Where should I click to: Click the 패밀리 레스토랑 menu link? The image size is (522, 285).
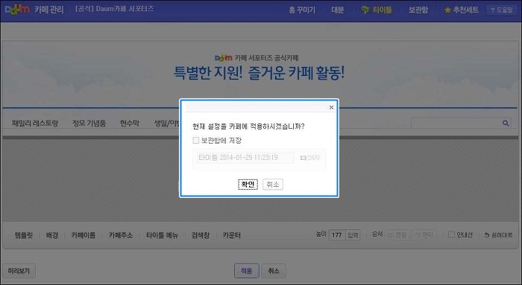[x=35, y=124]
